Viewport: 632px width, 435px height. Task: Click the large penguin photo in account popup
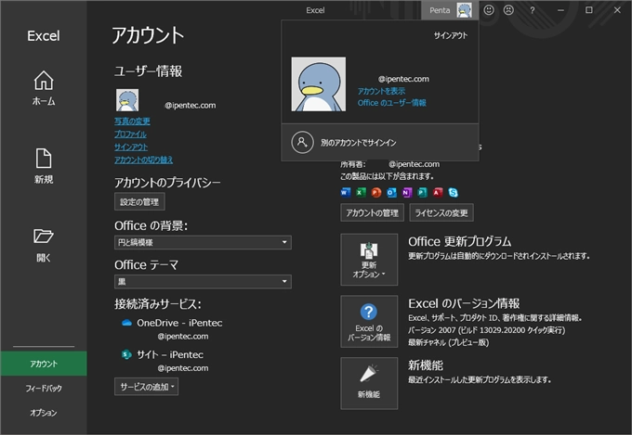coord(319,83)
